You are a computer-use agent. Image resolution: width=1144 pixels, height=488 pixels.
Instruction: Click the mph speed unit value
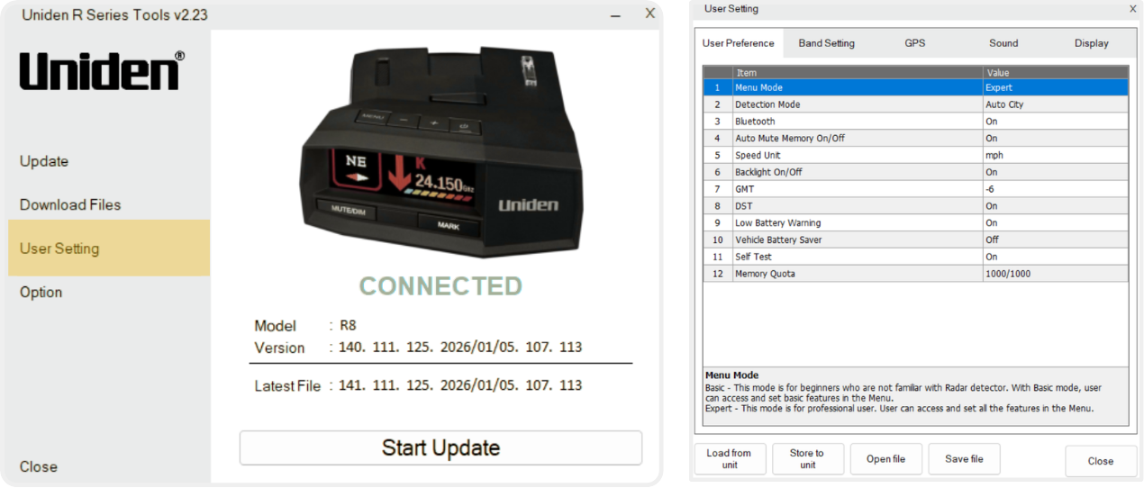pyautogui.click(x=1056, y=155)
